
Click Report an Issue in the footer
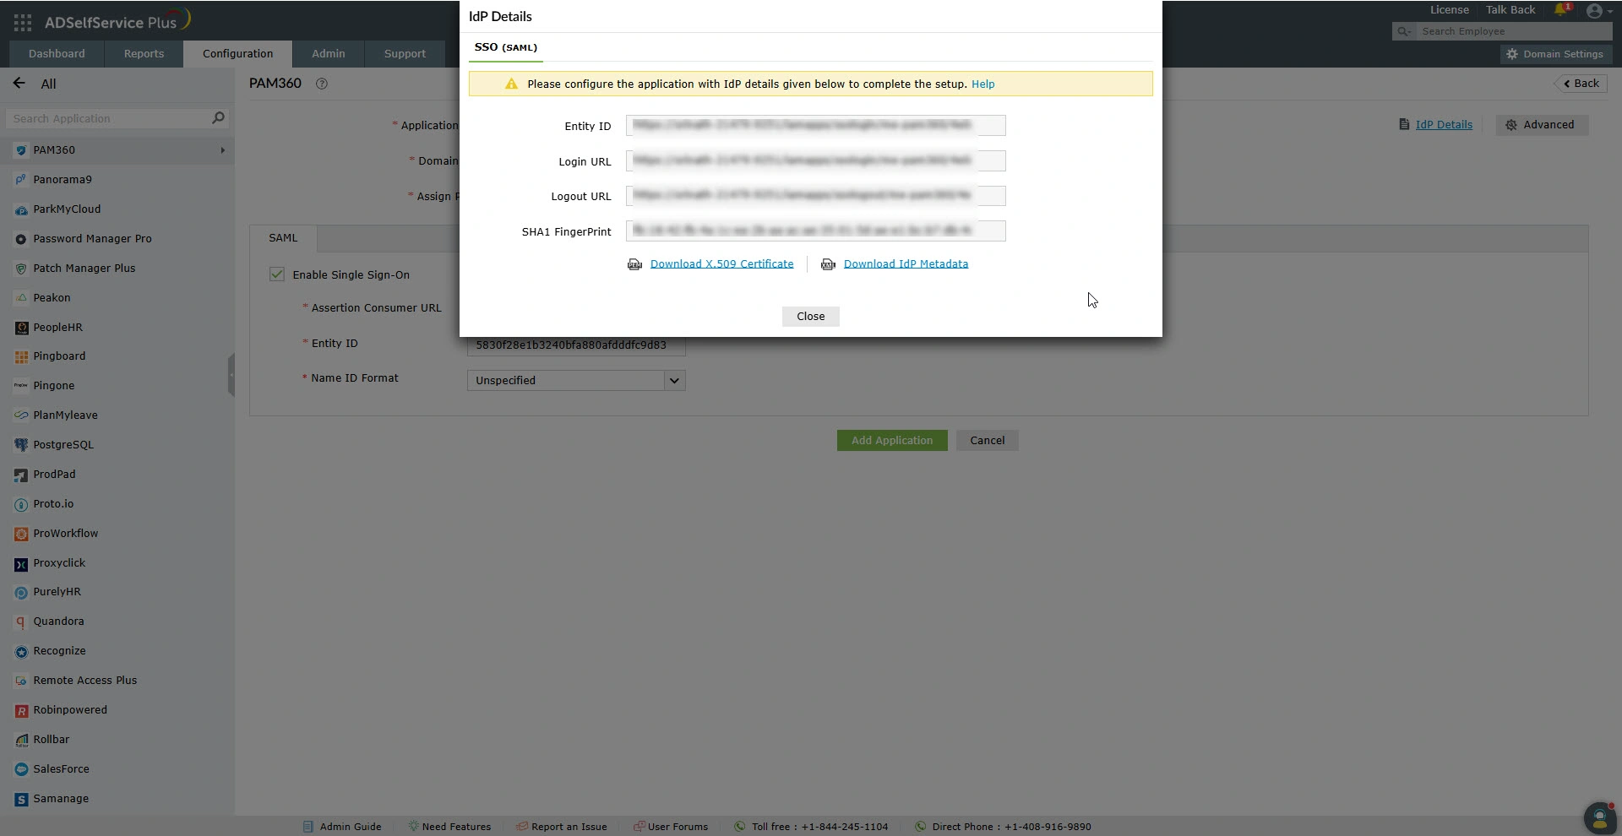569,827
